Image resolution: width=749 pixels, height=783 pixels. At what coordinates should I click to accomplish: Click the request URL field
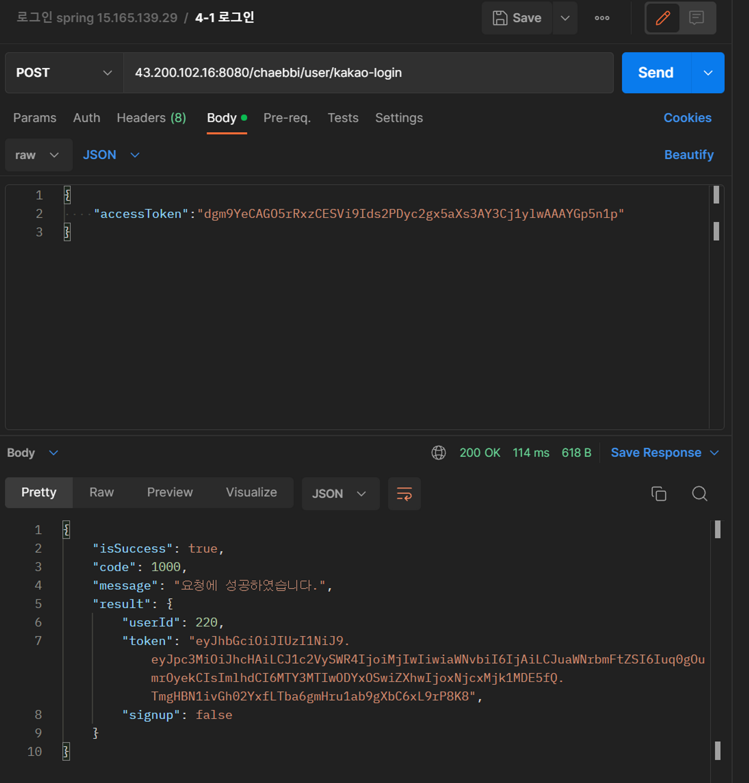pos(368,73)
